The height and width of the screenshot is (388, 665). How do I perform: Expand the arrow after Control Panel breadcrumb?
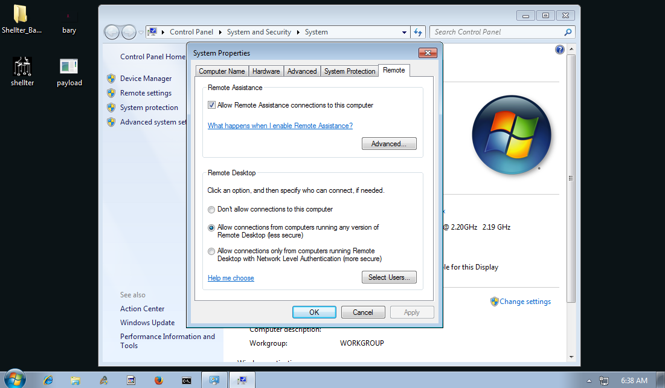(x=220, y=32)
